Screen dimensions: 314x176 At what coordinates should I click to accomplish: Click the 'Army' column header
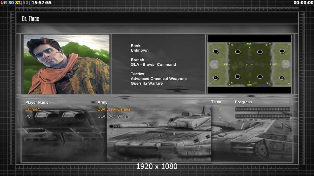point(102,102)
